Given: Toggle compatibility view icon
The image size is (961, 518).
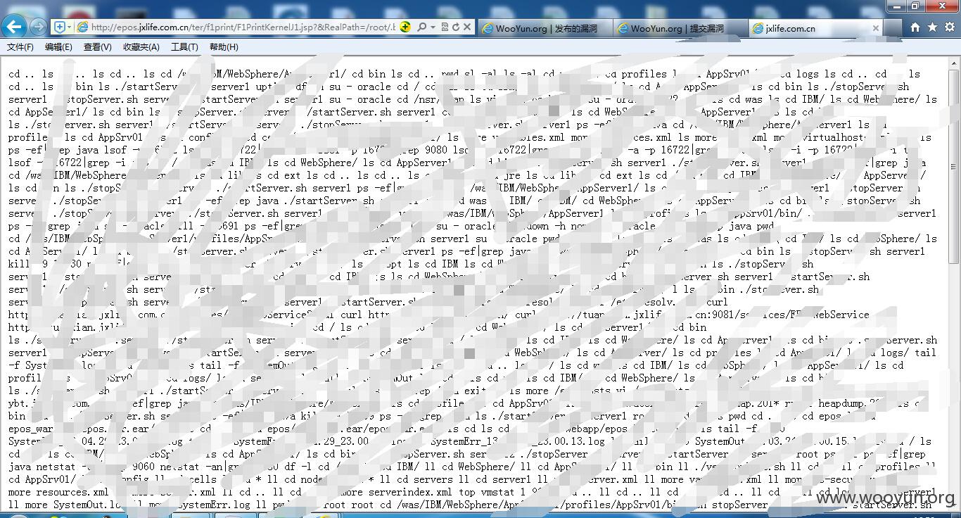Looking at the screenshot, I should (x=444, y=27).
